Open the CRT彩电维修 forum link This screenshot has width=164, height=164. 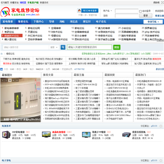pyautogui.click(x=19, y=132)
